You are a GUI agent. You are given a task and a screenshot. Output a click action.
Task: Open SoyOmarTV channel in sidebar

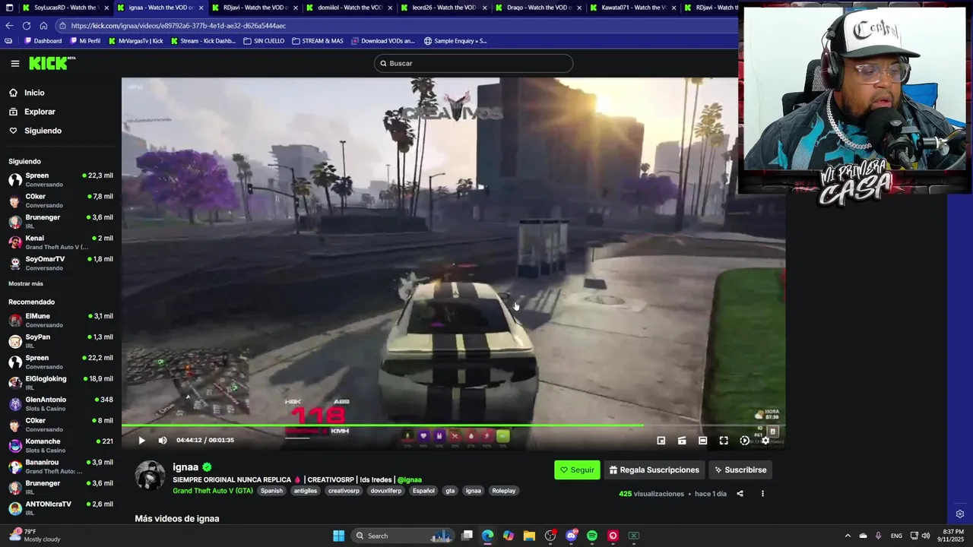pos(61,263)
